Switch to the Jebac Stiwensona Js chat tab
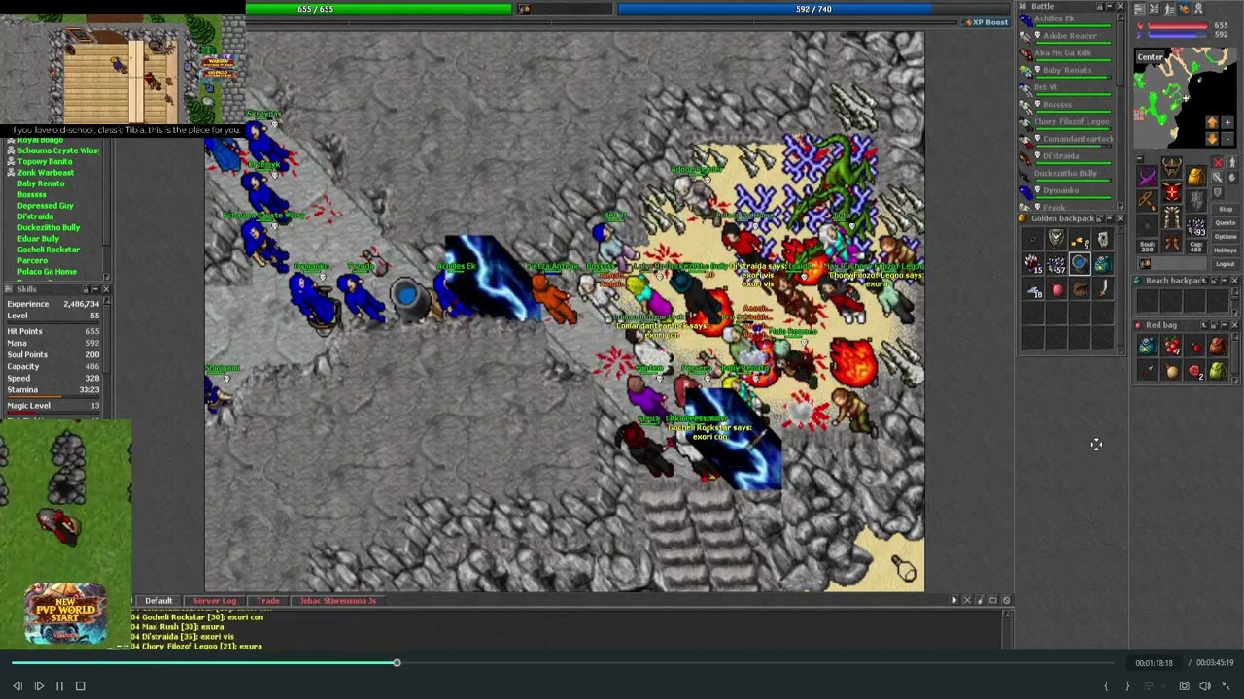 tap(337, 601)
